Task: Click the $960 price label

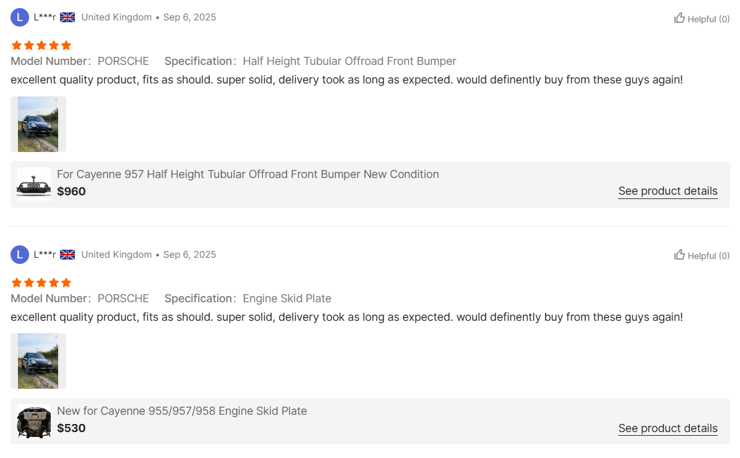Action: 71,192
